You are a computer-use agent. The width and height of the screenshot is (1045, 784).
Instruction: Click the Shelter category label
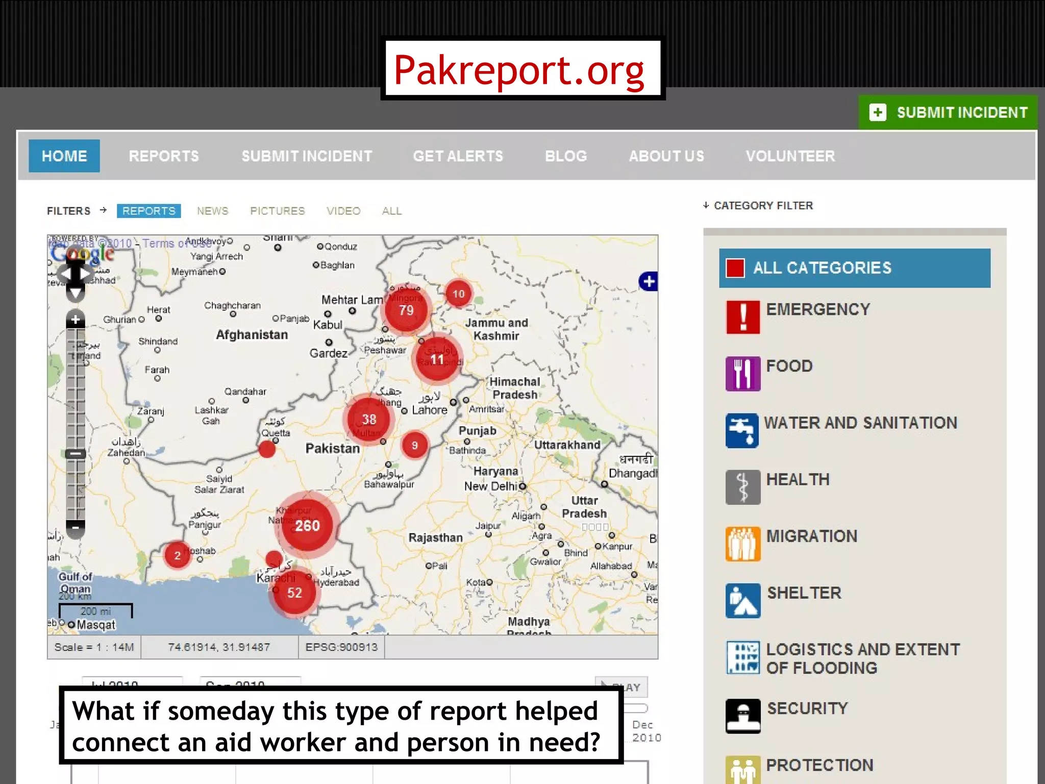(804, 593)
